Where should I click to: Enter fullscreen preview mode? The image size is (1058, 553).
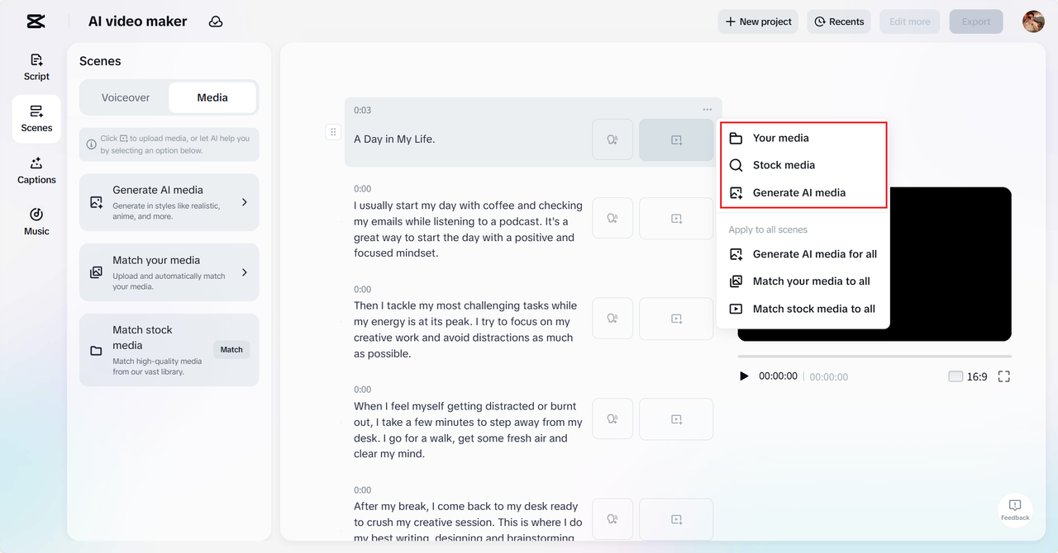1004,376
